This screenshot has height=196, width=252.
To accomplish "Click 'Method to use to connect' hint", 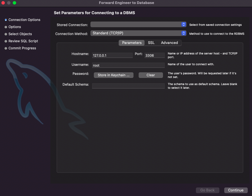I will [217, 33].
